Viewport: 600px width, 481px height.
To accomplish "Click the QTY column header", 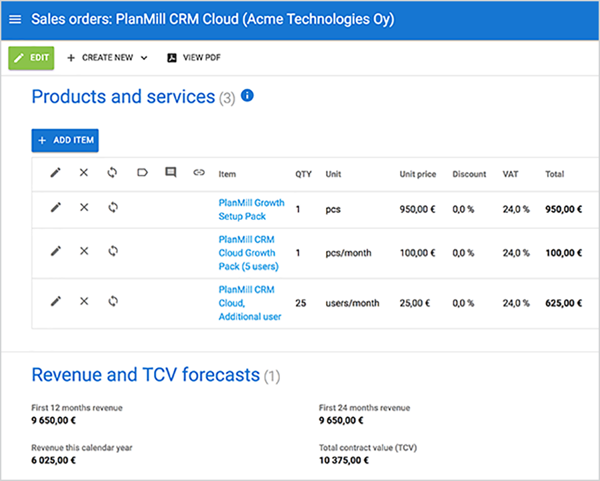I will [x=303, y=175].
